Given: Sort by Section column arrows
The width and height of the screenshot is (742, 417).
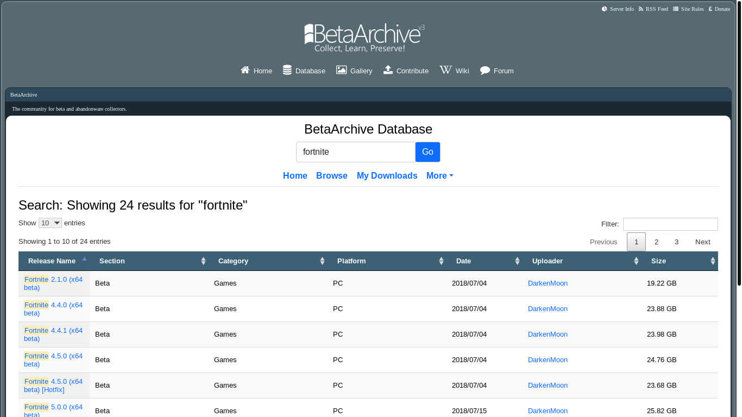Looking at the screenshot, I should (x=203, y=261).
